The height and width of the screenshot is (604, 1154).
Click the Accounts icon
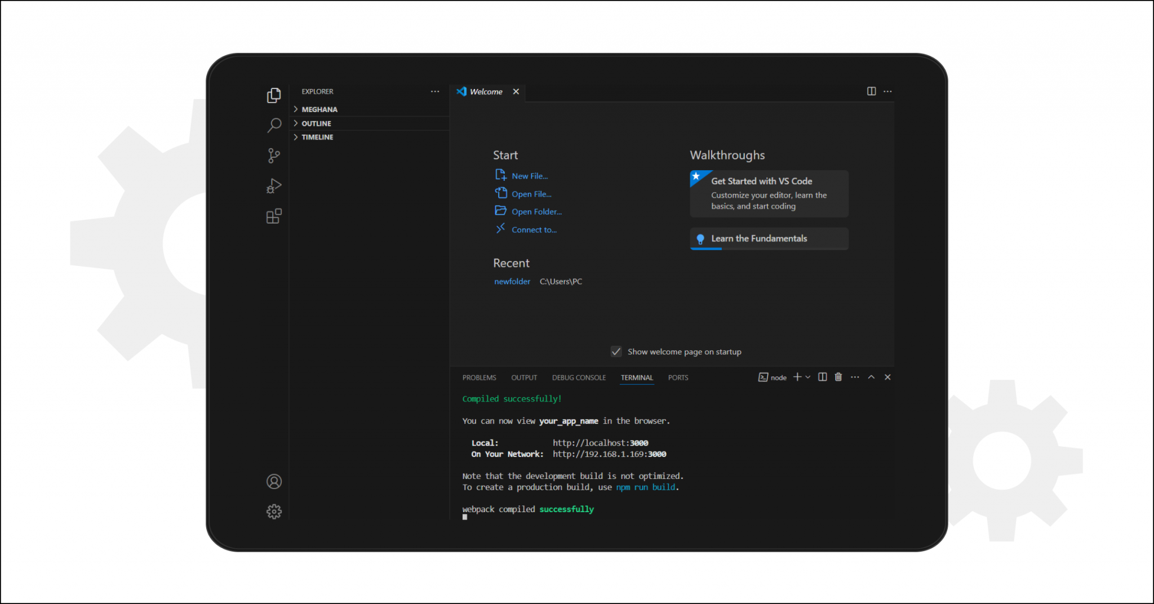click(x=274, y=482)
